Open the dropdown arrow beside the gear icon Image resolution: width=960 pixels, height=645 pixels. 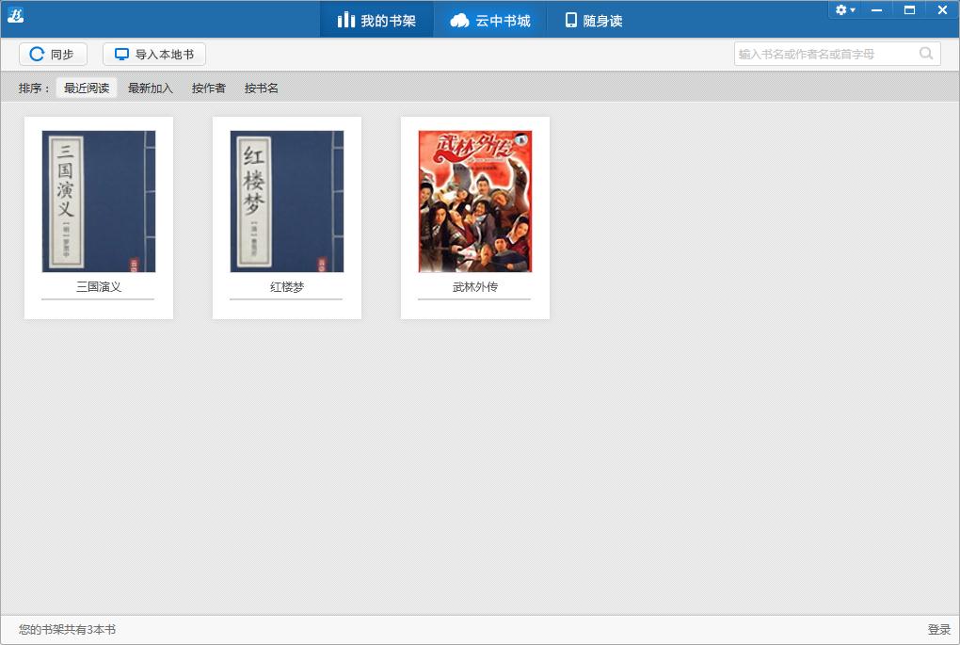851,9
